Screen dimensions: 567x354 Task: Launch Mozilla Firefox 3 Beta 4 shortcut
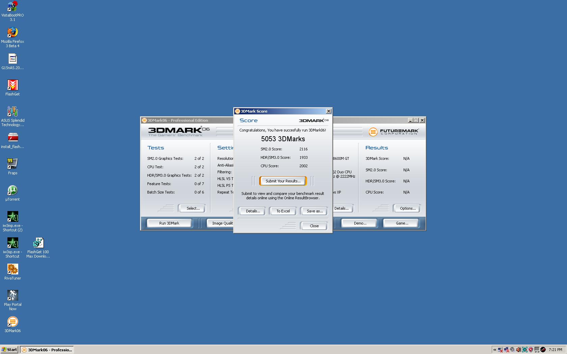(x=12, y=37)
